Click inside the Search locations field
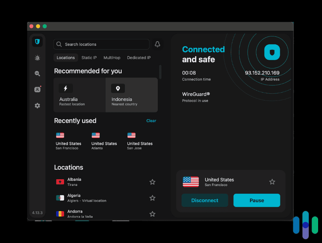 pyautogui.click(x=101, y=44)
